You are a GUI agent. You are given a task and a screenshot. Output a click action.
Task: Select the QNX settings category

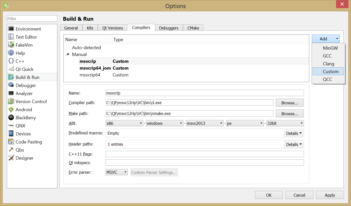click(32, 126)
